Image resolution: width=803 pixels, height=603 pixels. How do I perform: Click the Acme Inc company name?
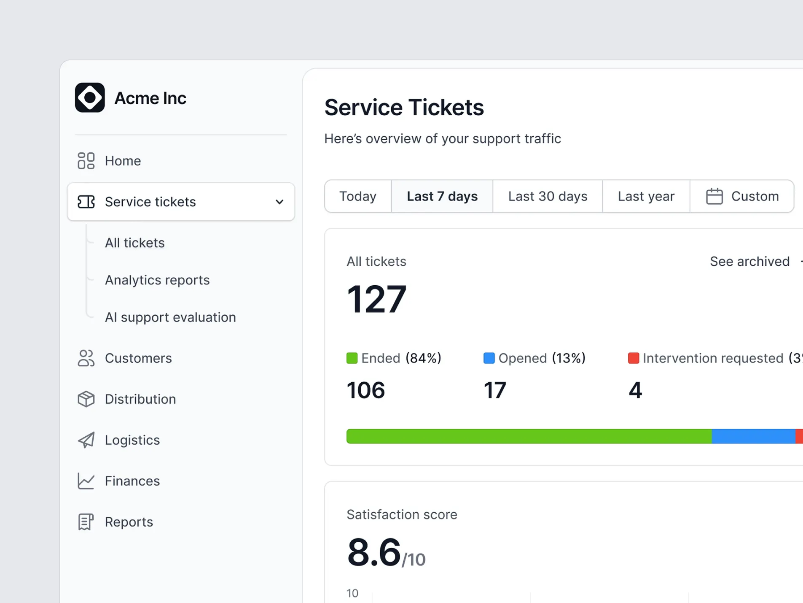[150, 98]
